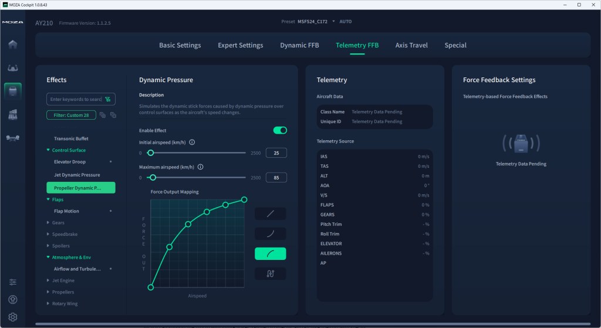This screenshot has height=328, width=601.
Task: Click the expand all effects icon
Action: [x=102, y=115]
